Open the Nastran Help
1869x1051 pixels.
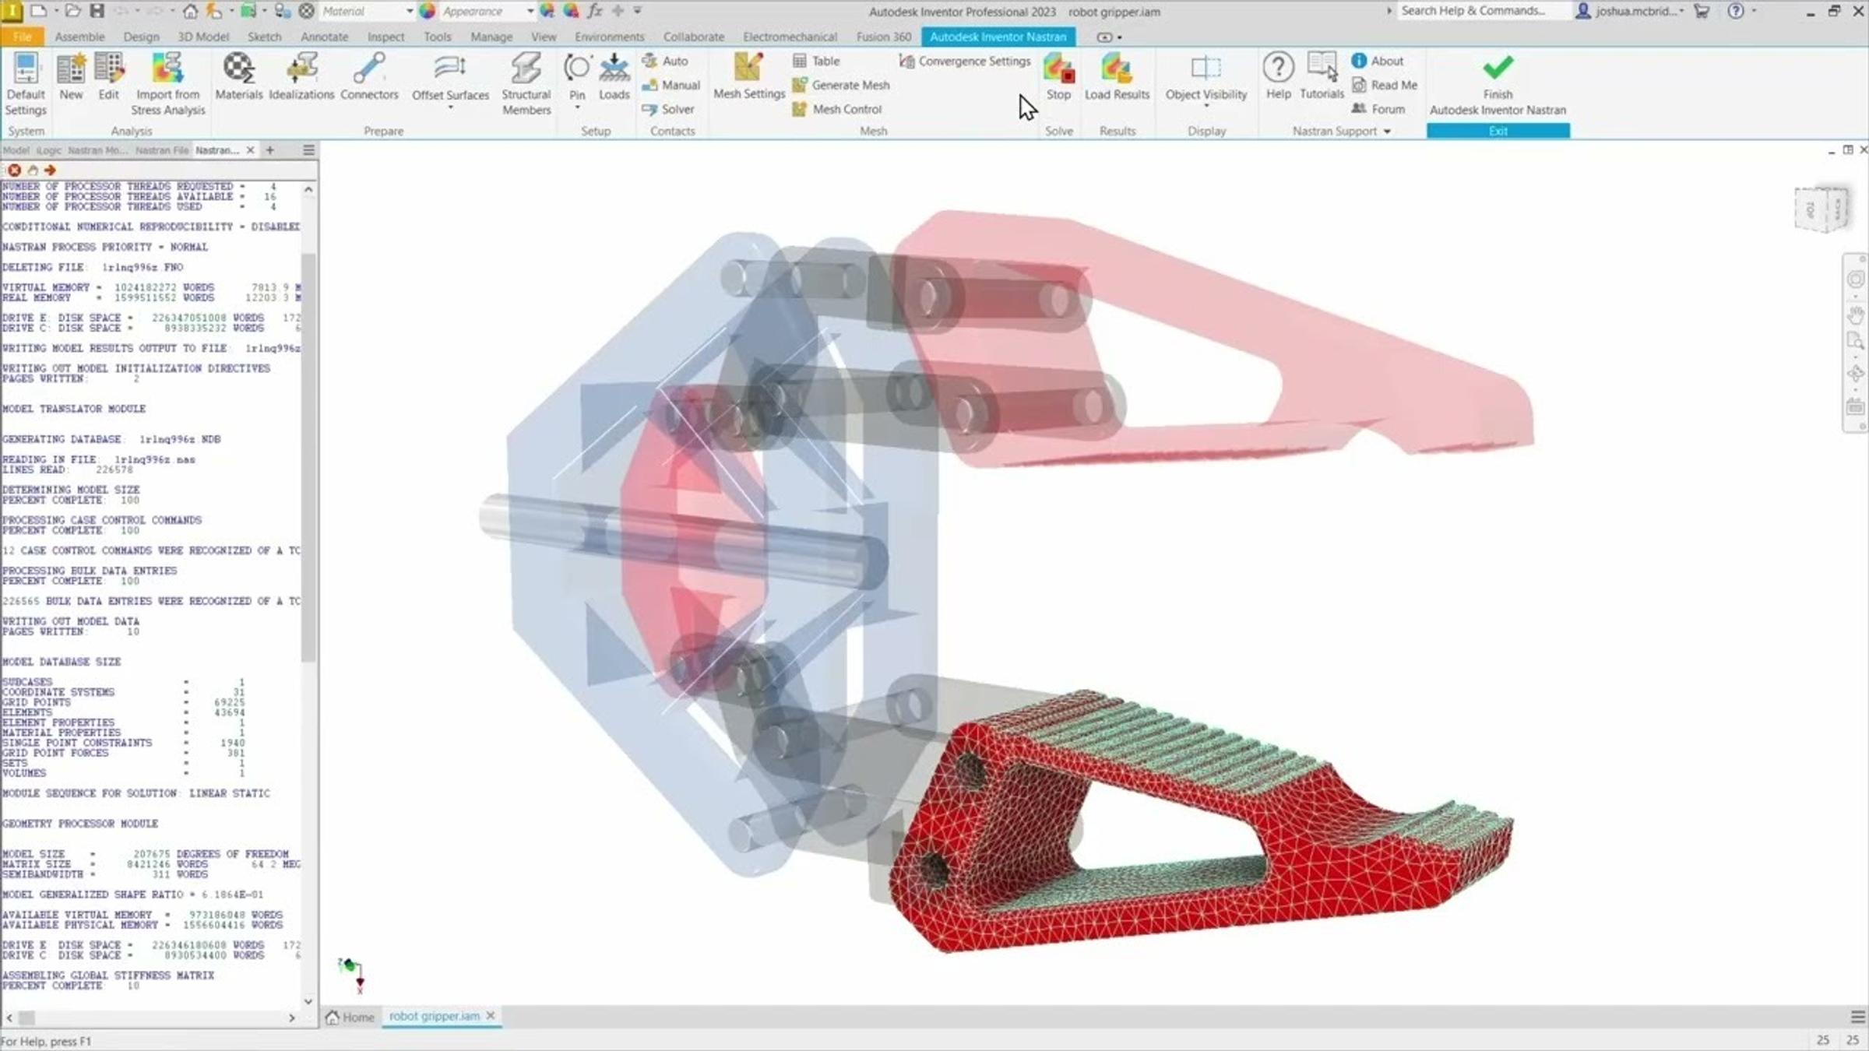coord(1278,77)
